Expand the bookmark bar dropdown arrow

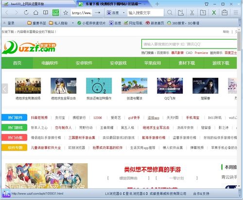(73, 23)
